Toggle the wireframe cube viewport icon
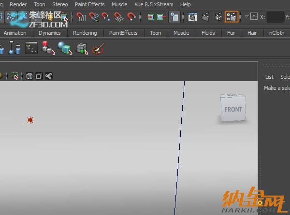Viewport: 290px width, 215px height. click(x=29, y=76)
